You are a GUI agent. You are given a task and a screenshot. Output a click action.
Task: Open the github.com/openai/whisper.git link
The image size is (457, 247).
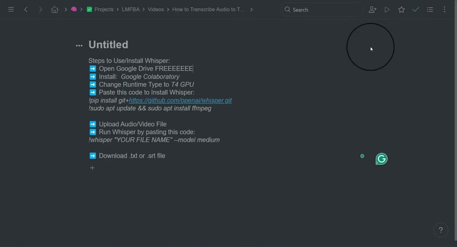point(180,101)
